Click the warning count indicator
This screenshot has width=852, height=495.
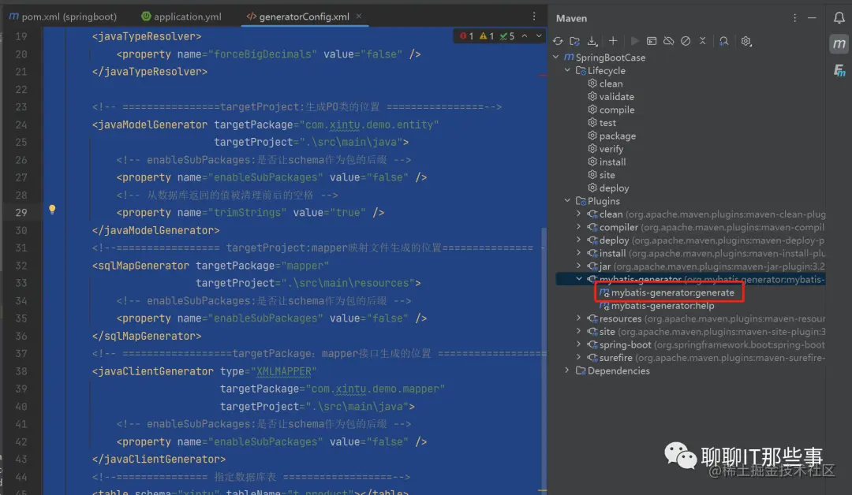487,35
